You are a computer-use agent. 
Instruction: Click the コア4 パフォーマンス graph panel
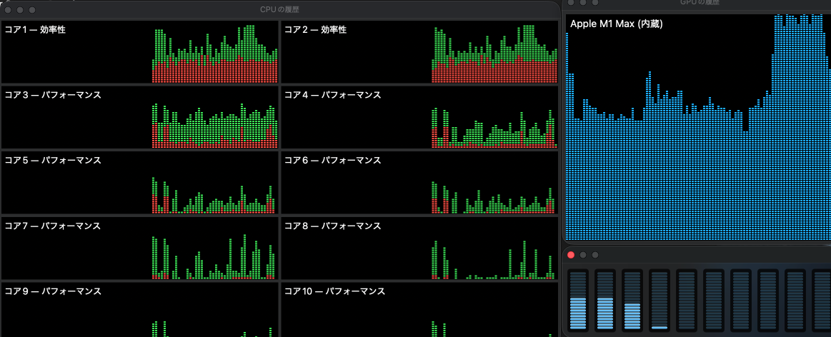[419, 117]
